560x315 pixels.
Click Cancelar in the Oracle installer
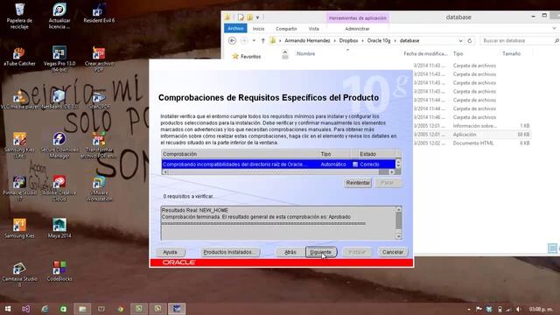[393, 252]
